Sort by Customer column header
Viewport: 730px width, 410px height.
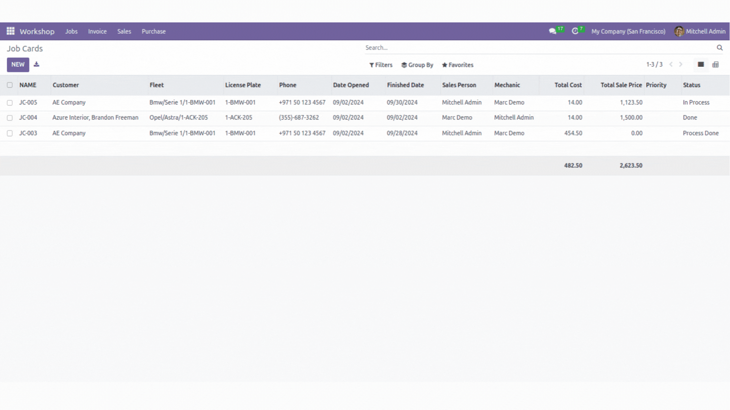[x=66, y=85]
